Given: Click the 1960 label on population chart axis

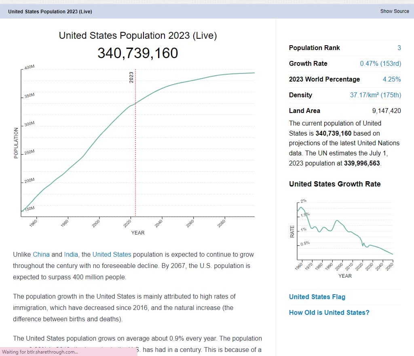Looking at the screenshot, I should pos(34,223).
